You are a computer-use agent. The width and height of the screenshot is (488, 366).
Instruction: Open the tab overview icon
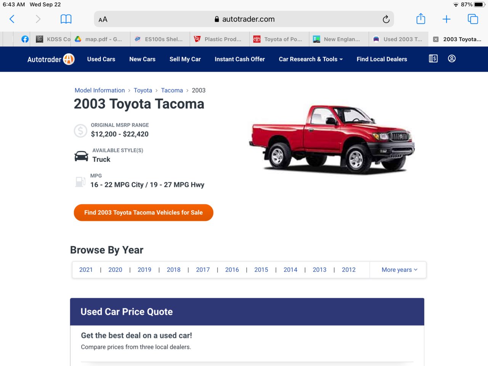pyautogui.click(x=473, y=19)
